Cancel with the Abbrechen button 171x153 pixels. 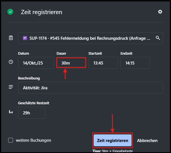coord(147,140)
